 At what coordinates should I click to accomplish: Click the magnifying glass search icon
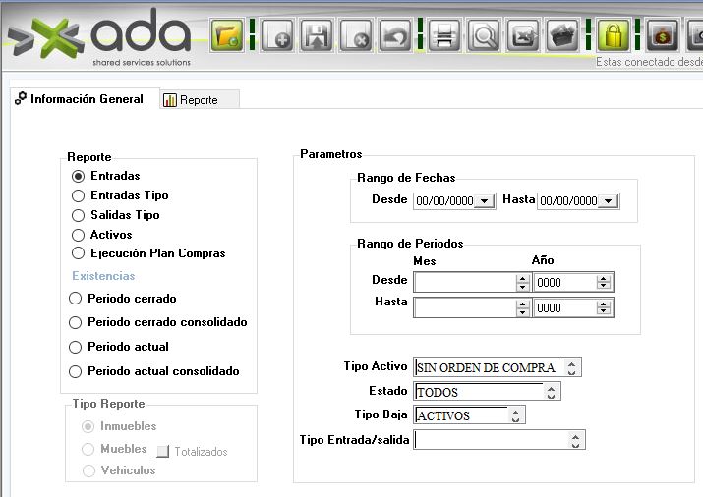tap(484, 36)
